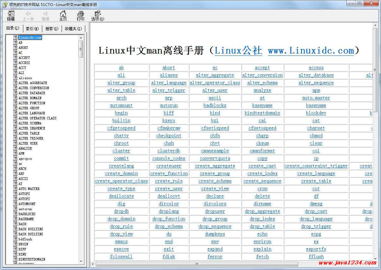The height and width of the screenshot is (270, 381).
Task: Click the topic icon beside ALTER SCHEMA
Action: [x=15, y=123]
